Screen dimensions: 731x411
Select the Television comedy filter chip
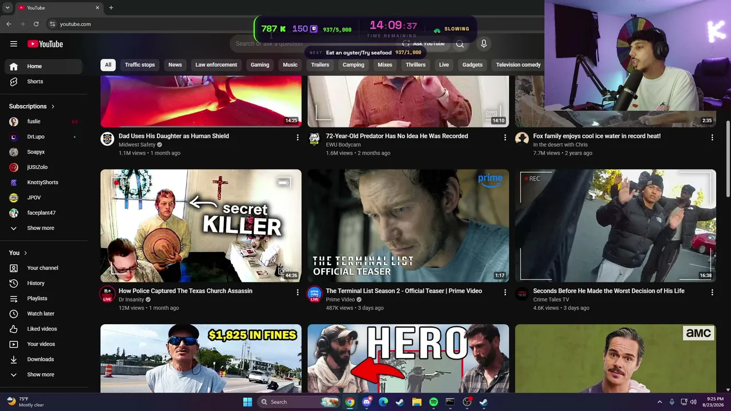point(518,65)
